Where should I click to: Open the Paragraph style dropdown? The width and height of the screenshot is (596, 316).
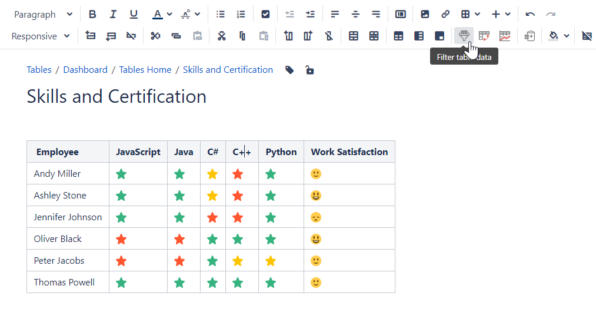pyautogui.click(x=44, y=15)
